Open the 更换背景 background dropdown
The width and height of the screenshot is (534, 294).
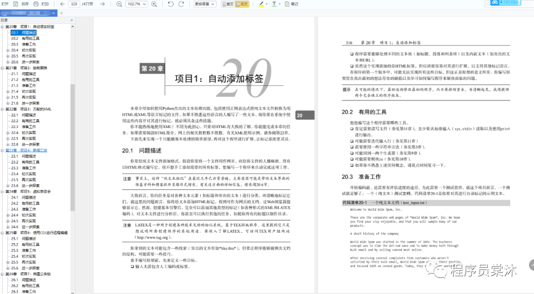coord(204,4)
